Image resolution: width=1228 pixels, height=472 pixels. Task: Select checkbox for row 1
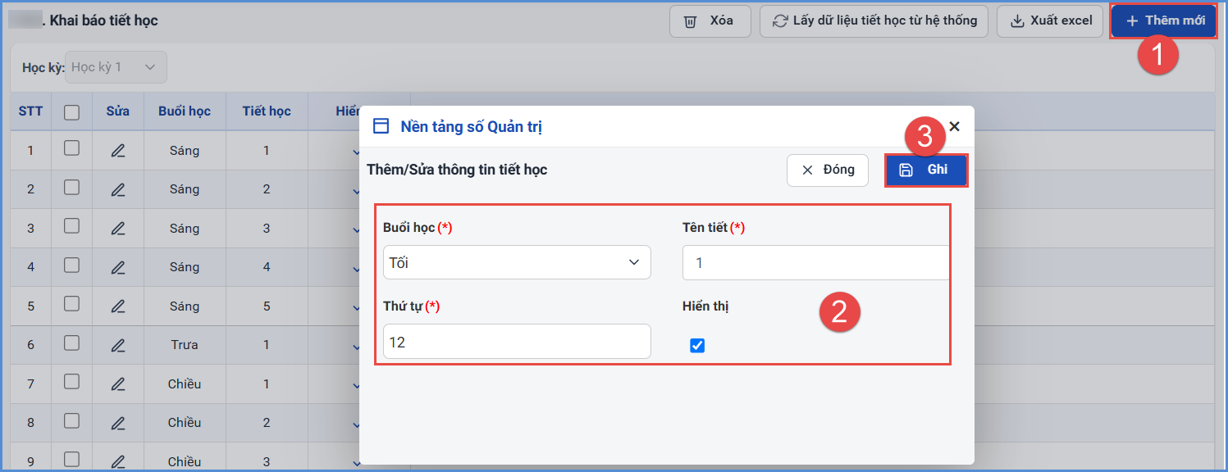point(71,148)
